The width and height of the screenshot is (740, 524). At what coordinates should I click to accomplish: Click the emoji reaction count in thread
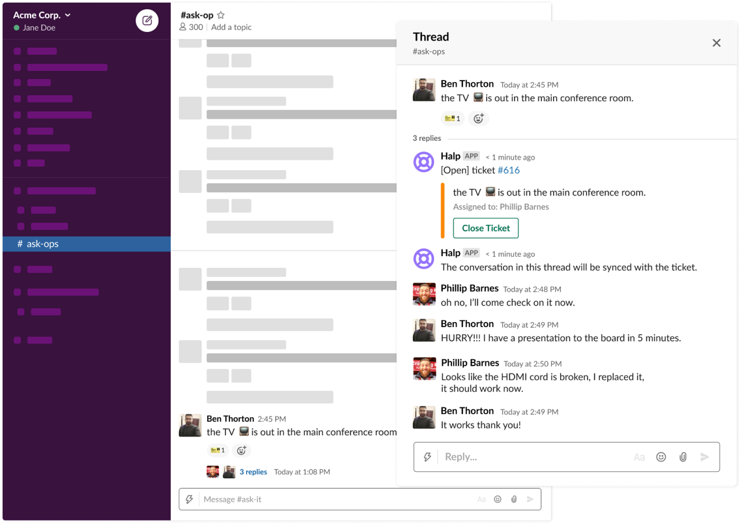453,119
